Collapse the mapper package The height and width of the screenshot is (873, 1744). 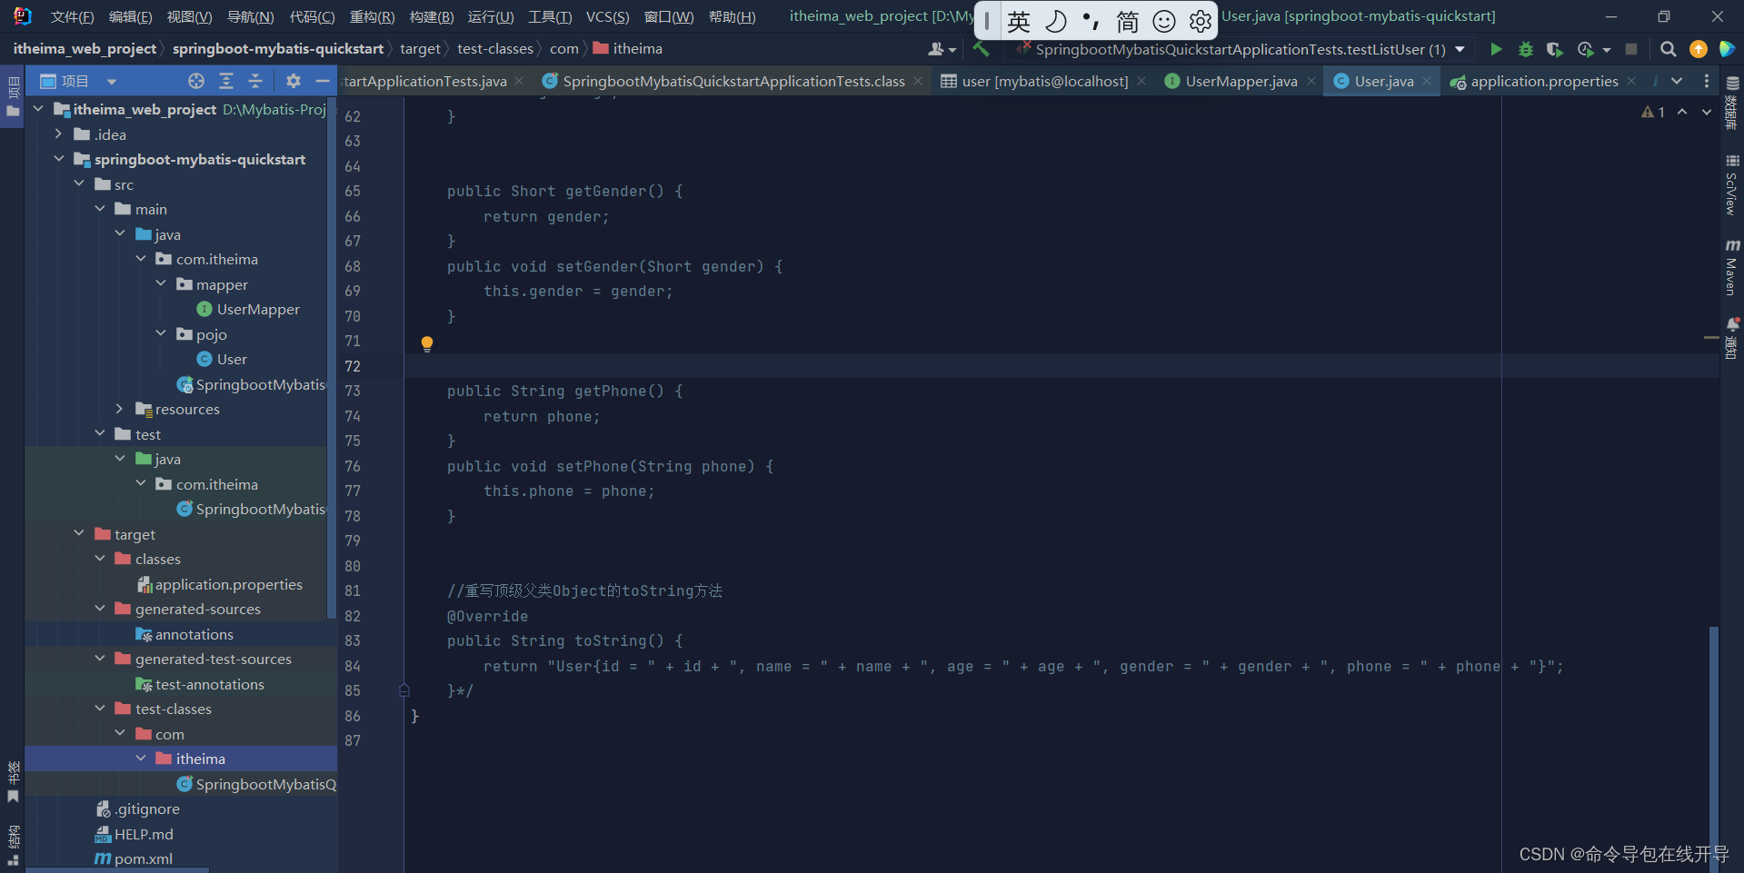161,283
